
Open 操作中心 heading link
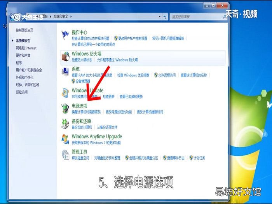click(x=79, y=32)
